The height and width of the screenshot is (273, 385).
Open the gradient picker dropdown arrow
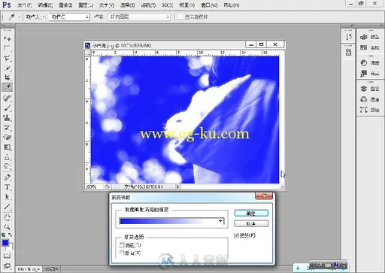click(220, 221)
